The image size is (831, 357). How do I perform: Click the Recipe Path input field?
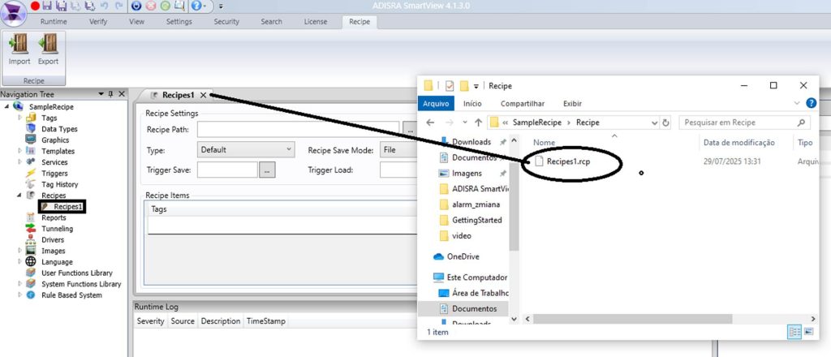(x=298, y=129)
